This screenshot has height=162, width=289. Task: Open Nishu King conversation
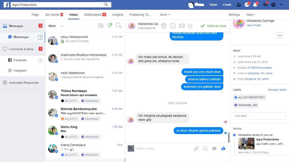point(85,131)
